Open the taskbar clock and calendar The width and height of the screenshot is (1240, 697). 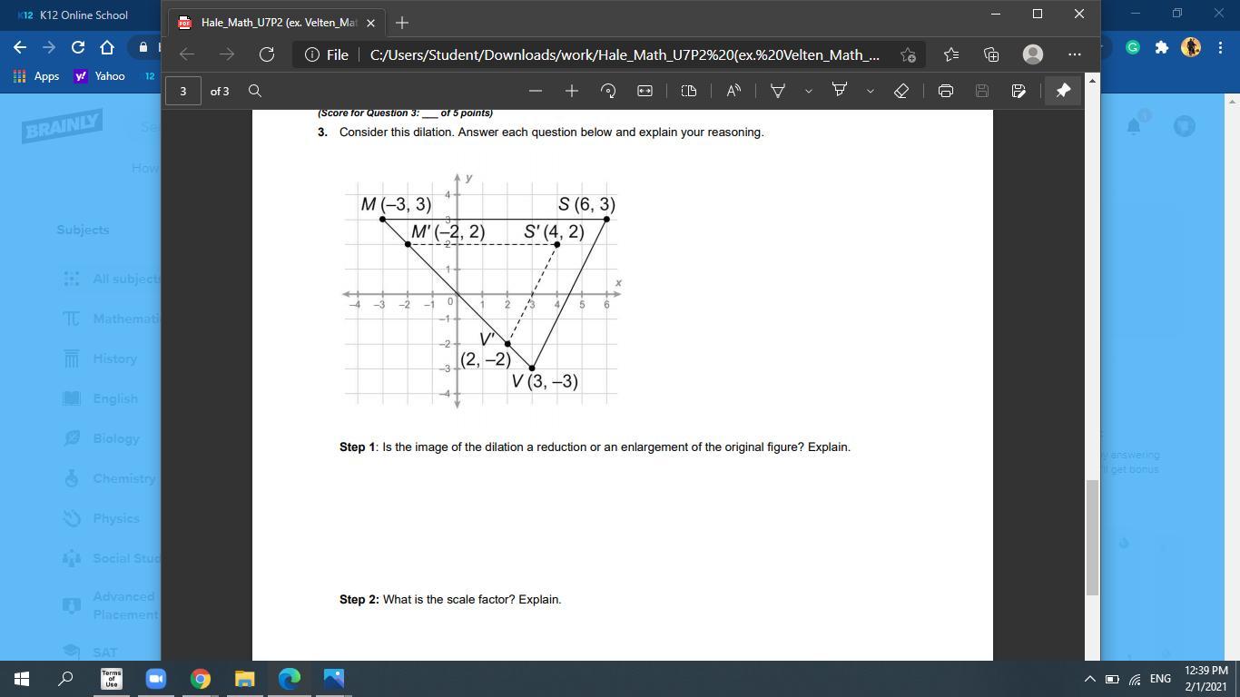pyautogui.click(x=1206, y=679)
